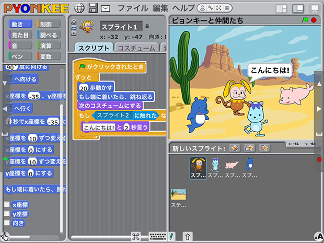Click the block palette vertical scrollbar
The image size is (324, 243).
pyautogui.click(x=61, y=168)
